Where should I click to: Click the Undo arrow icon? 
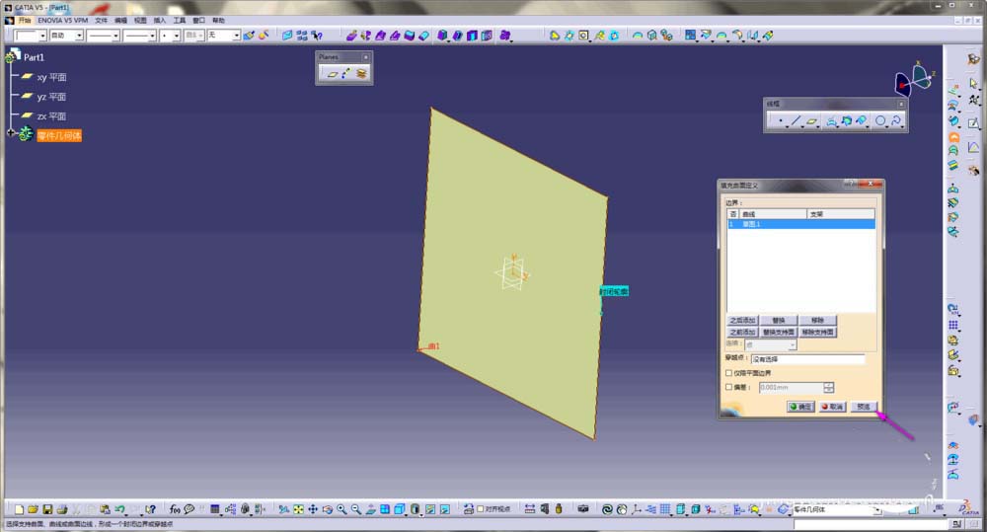(x=119, y=509)
